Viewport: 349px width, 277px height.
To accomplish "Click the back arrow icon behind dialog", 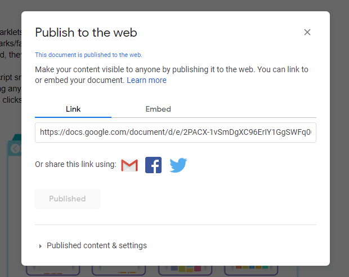I will tap(15, 149).
